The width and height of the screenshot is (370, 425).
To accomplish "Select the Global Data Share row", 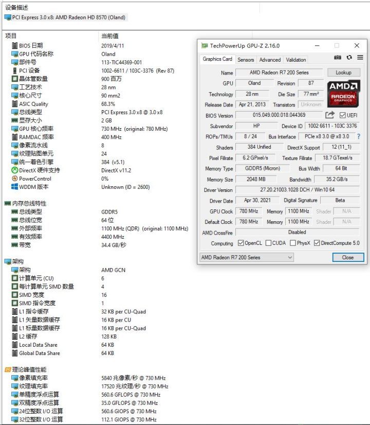I will point(40,353).
